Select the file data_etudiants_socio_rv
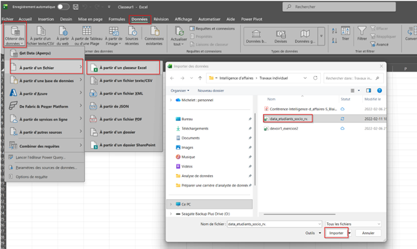 click(x=288, y=118)
